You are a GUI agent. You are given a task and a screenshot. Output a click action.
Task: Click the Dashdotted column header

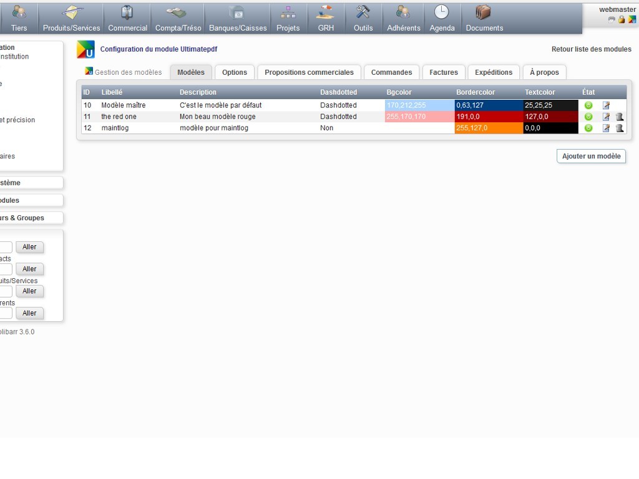pos(338,92)
